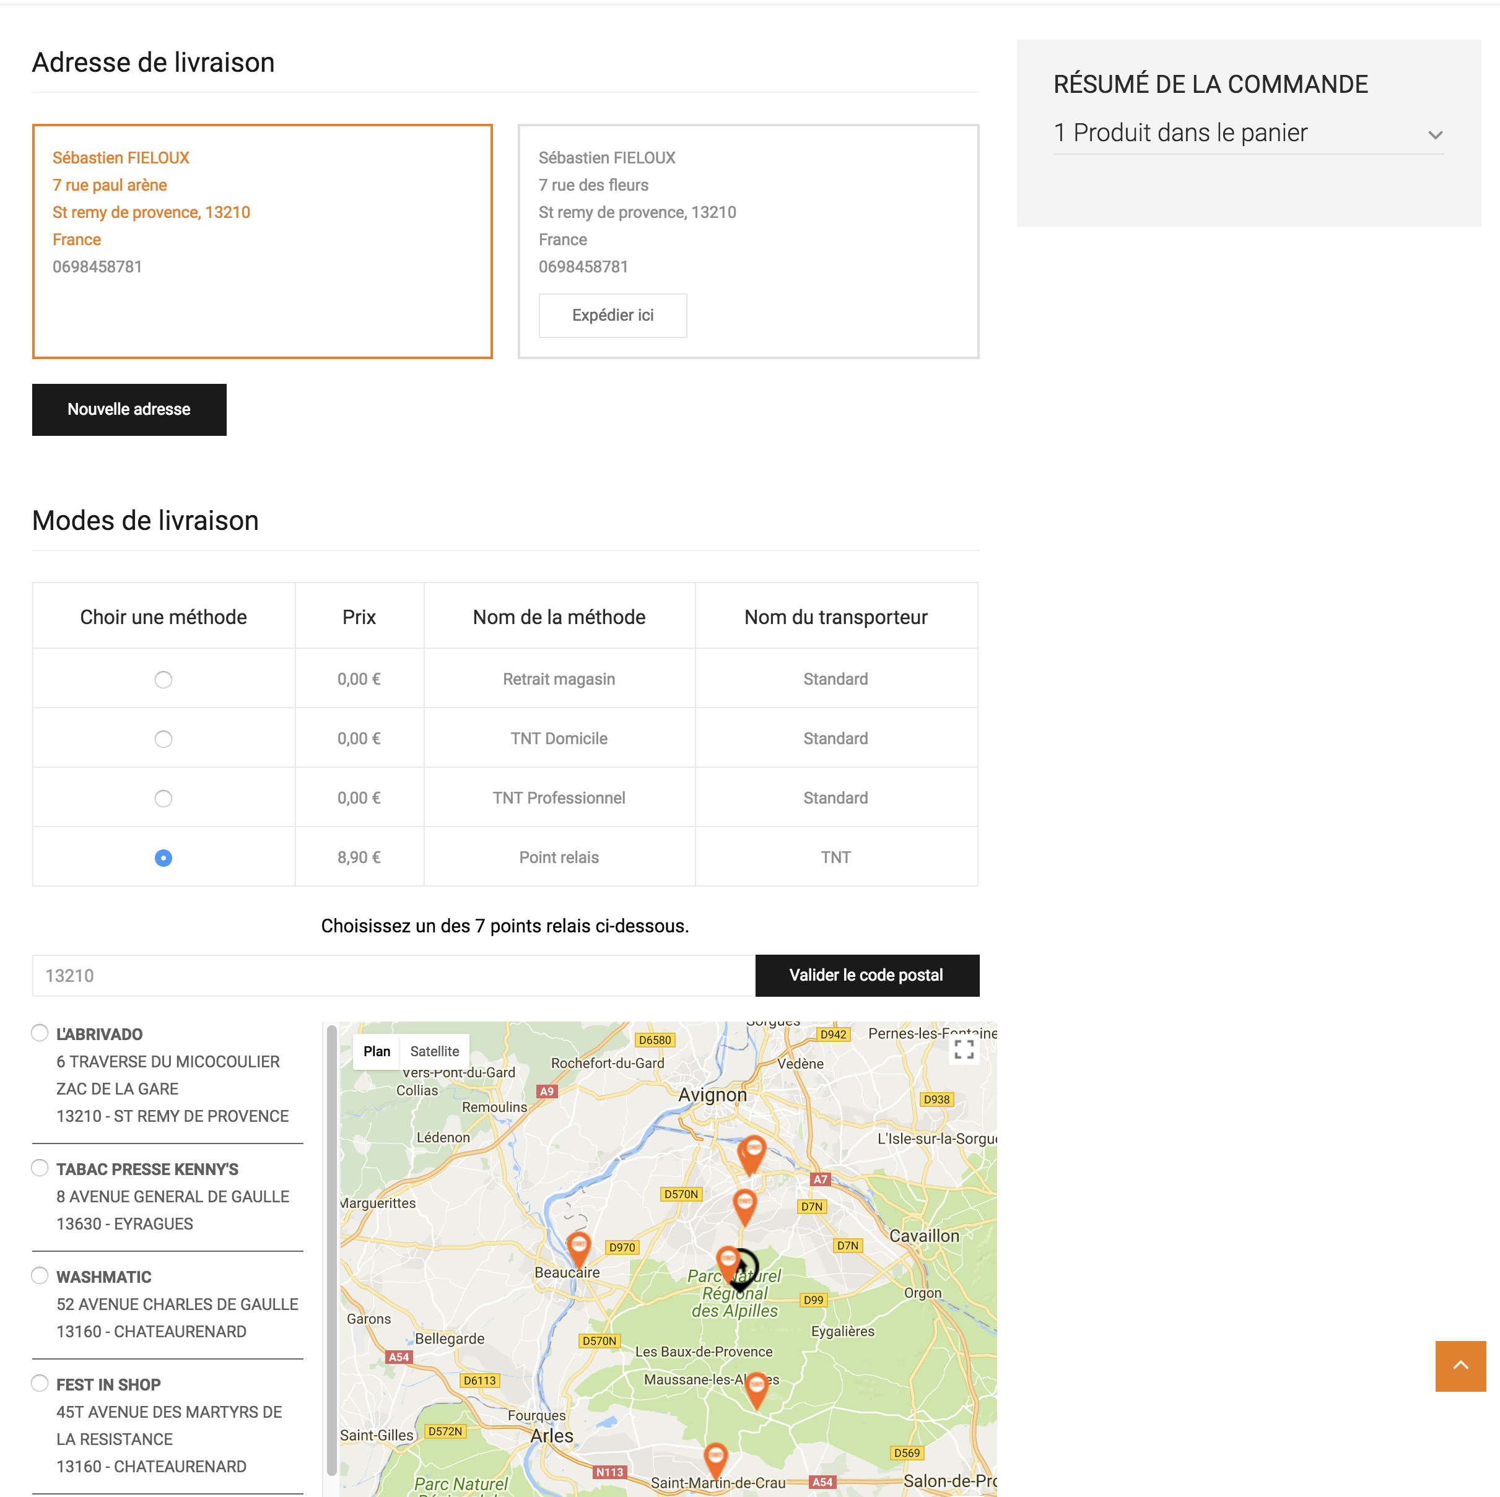
Task: Switch the map to Satellite view
Action: [434, 1051]
